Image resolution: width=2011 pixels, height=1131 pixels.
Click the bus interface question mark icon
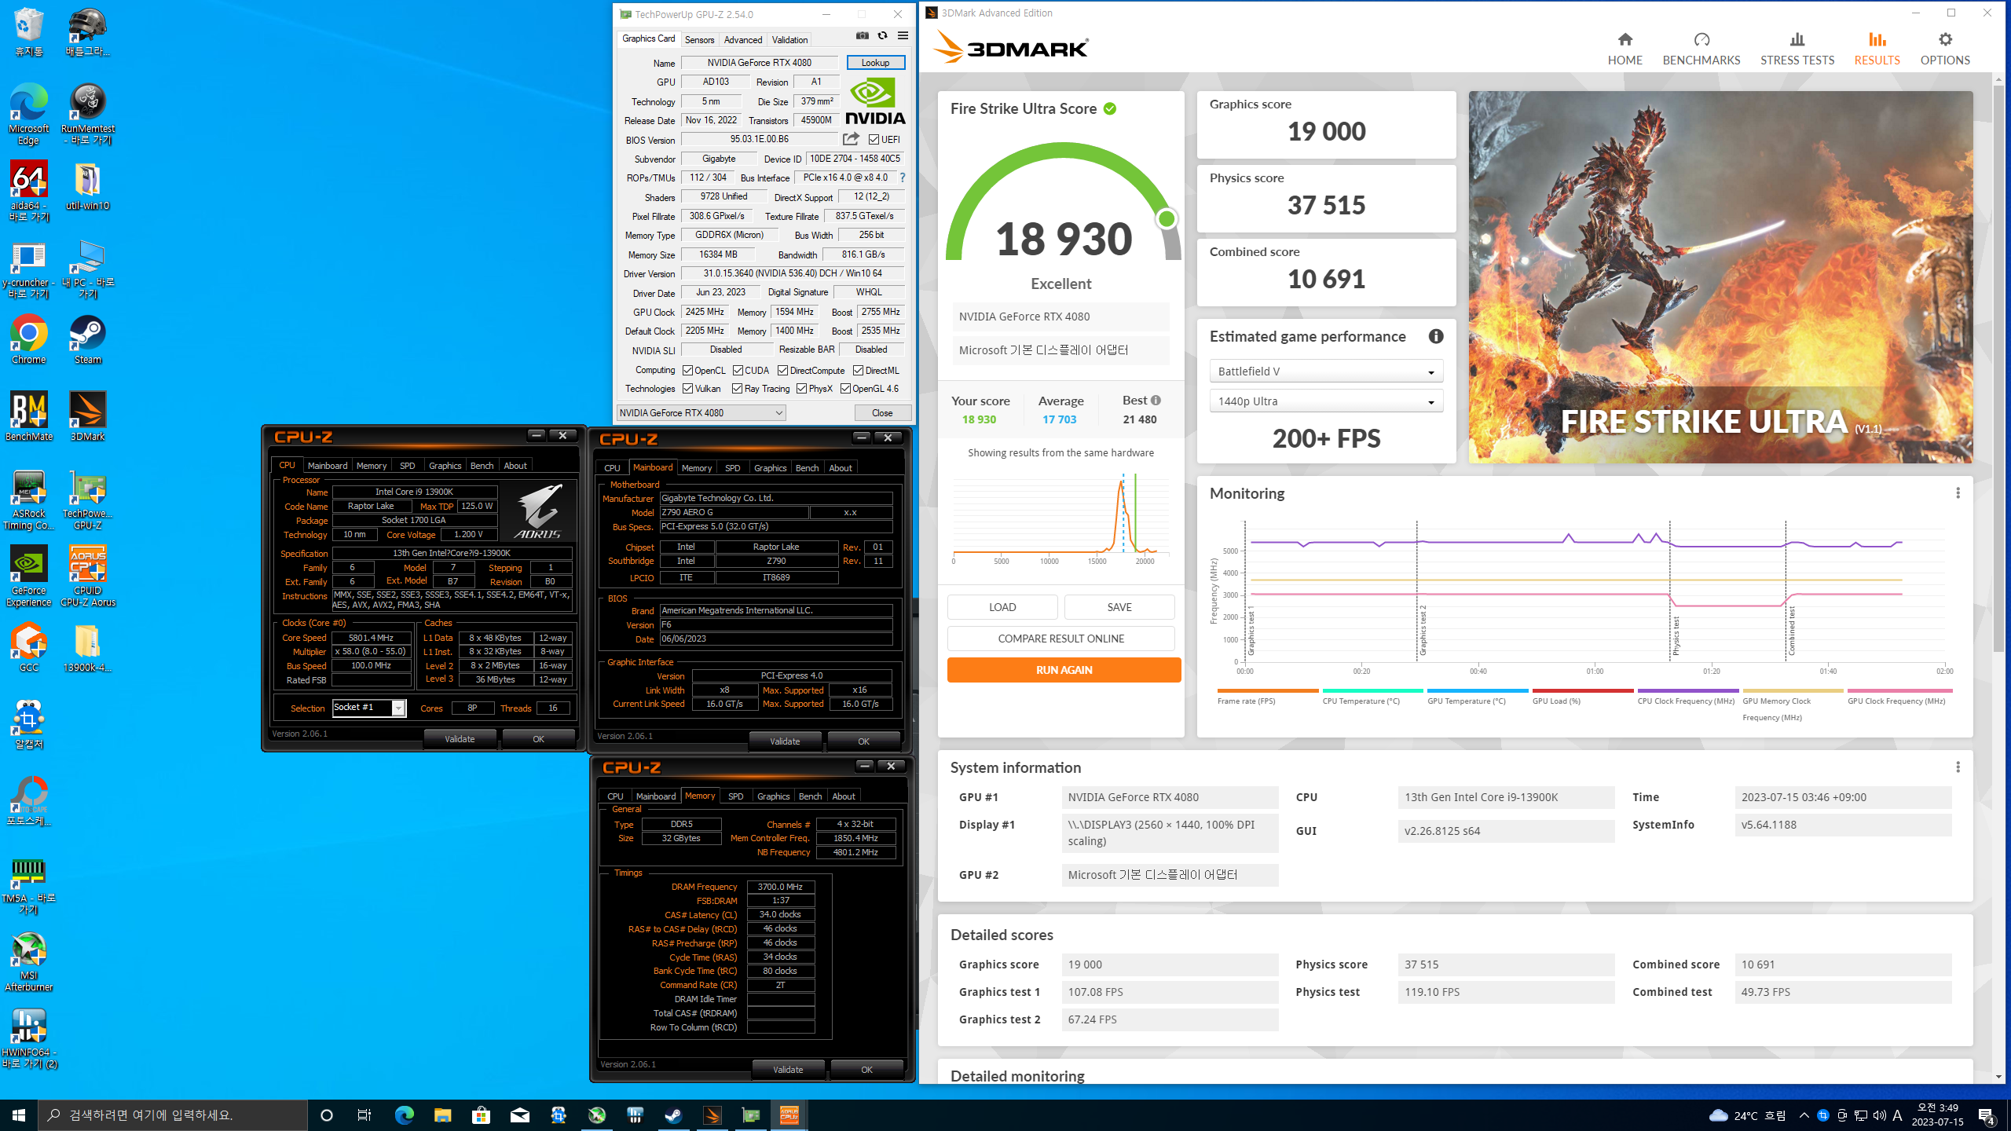(x=903, y=178)
